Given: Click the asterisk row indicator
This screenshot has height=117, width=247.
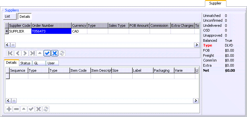Looking at the screenshot, I should pos(7,31).
